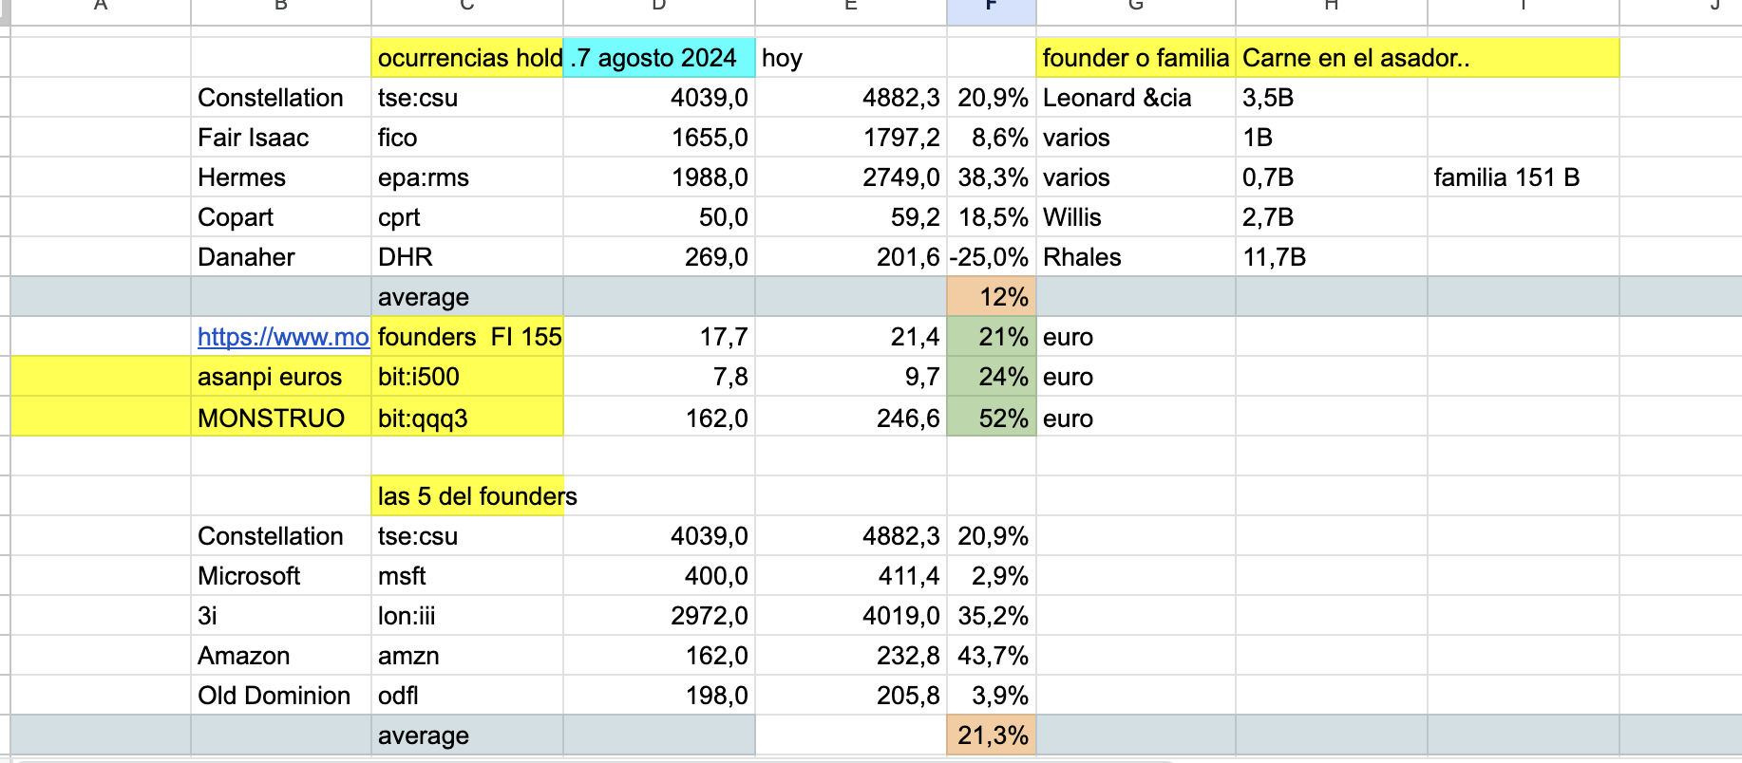The width and height of the screenshot is (1742, 763).
Task: Click the 'Fair Isaac' cell
Action: [x=281, y=138]
